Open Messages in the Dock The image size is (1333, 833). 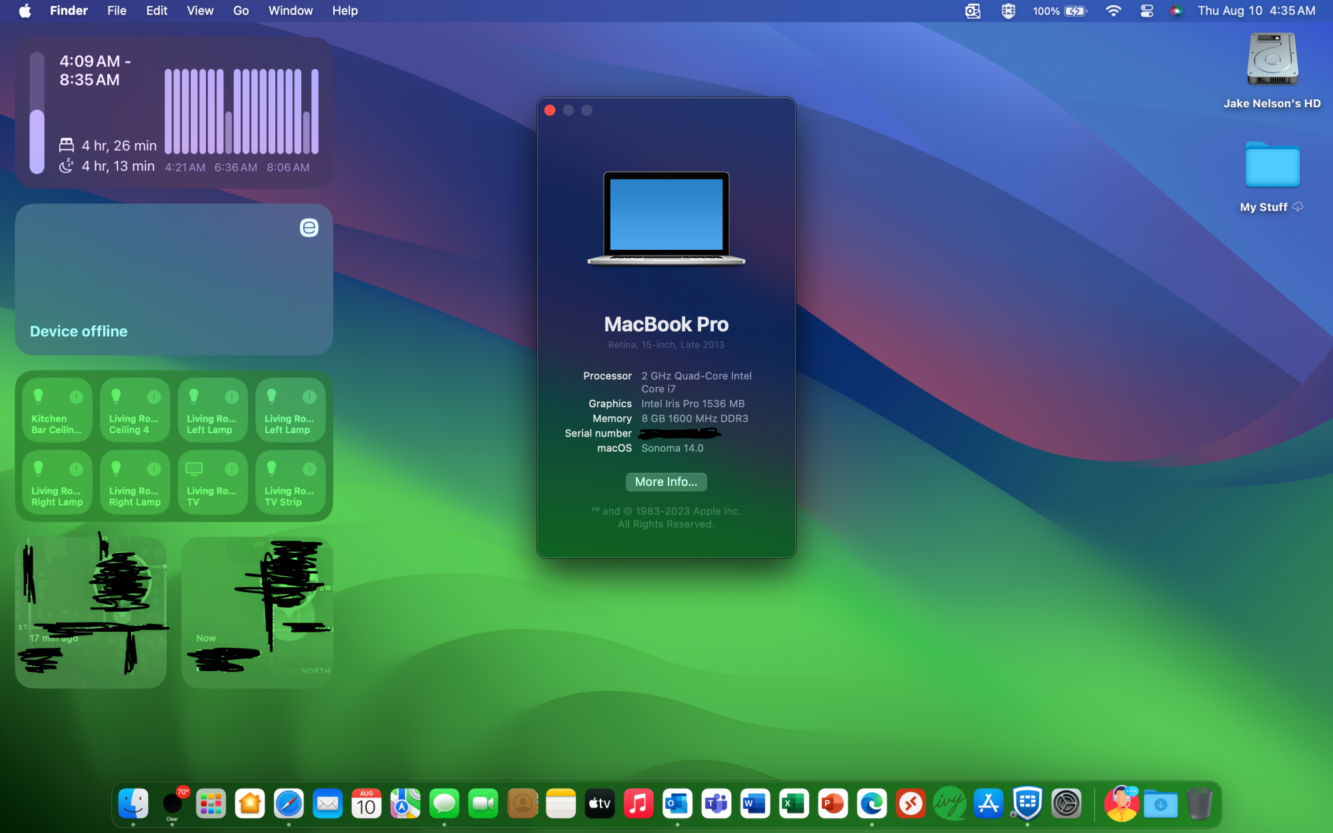444,804
